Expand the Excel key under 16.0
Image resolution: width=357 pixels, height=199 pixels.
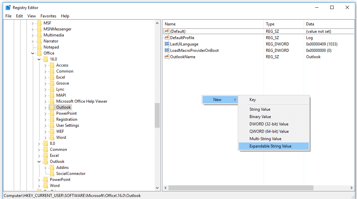coord(45,77)
